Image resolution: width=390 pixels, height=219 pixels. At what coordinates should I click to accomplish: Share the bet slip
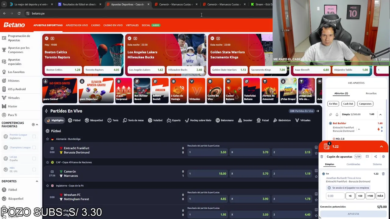click(x=375, y=157)
